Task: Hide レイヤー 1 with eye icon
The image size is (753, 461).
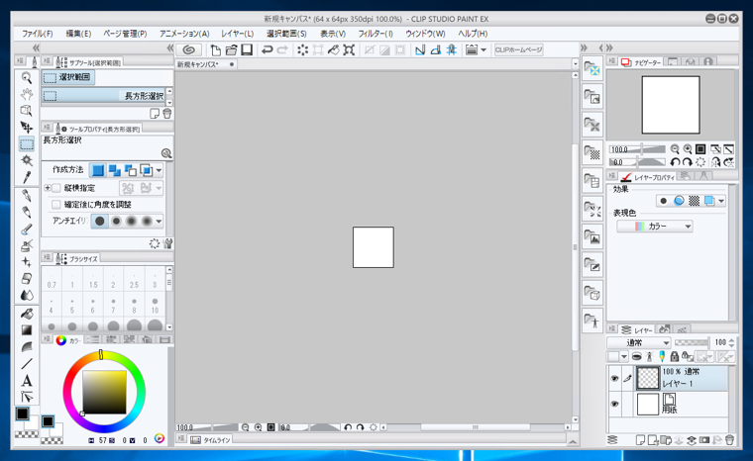Action: click(614, 379)
